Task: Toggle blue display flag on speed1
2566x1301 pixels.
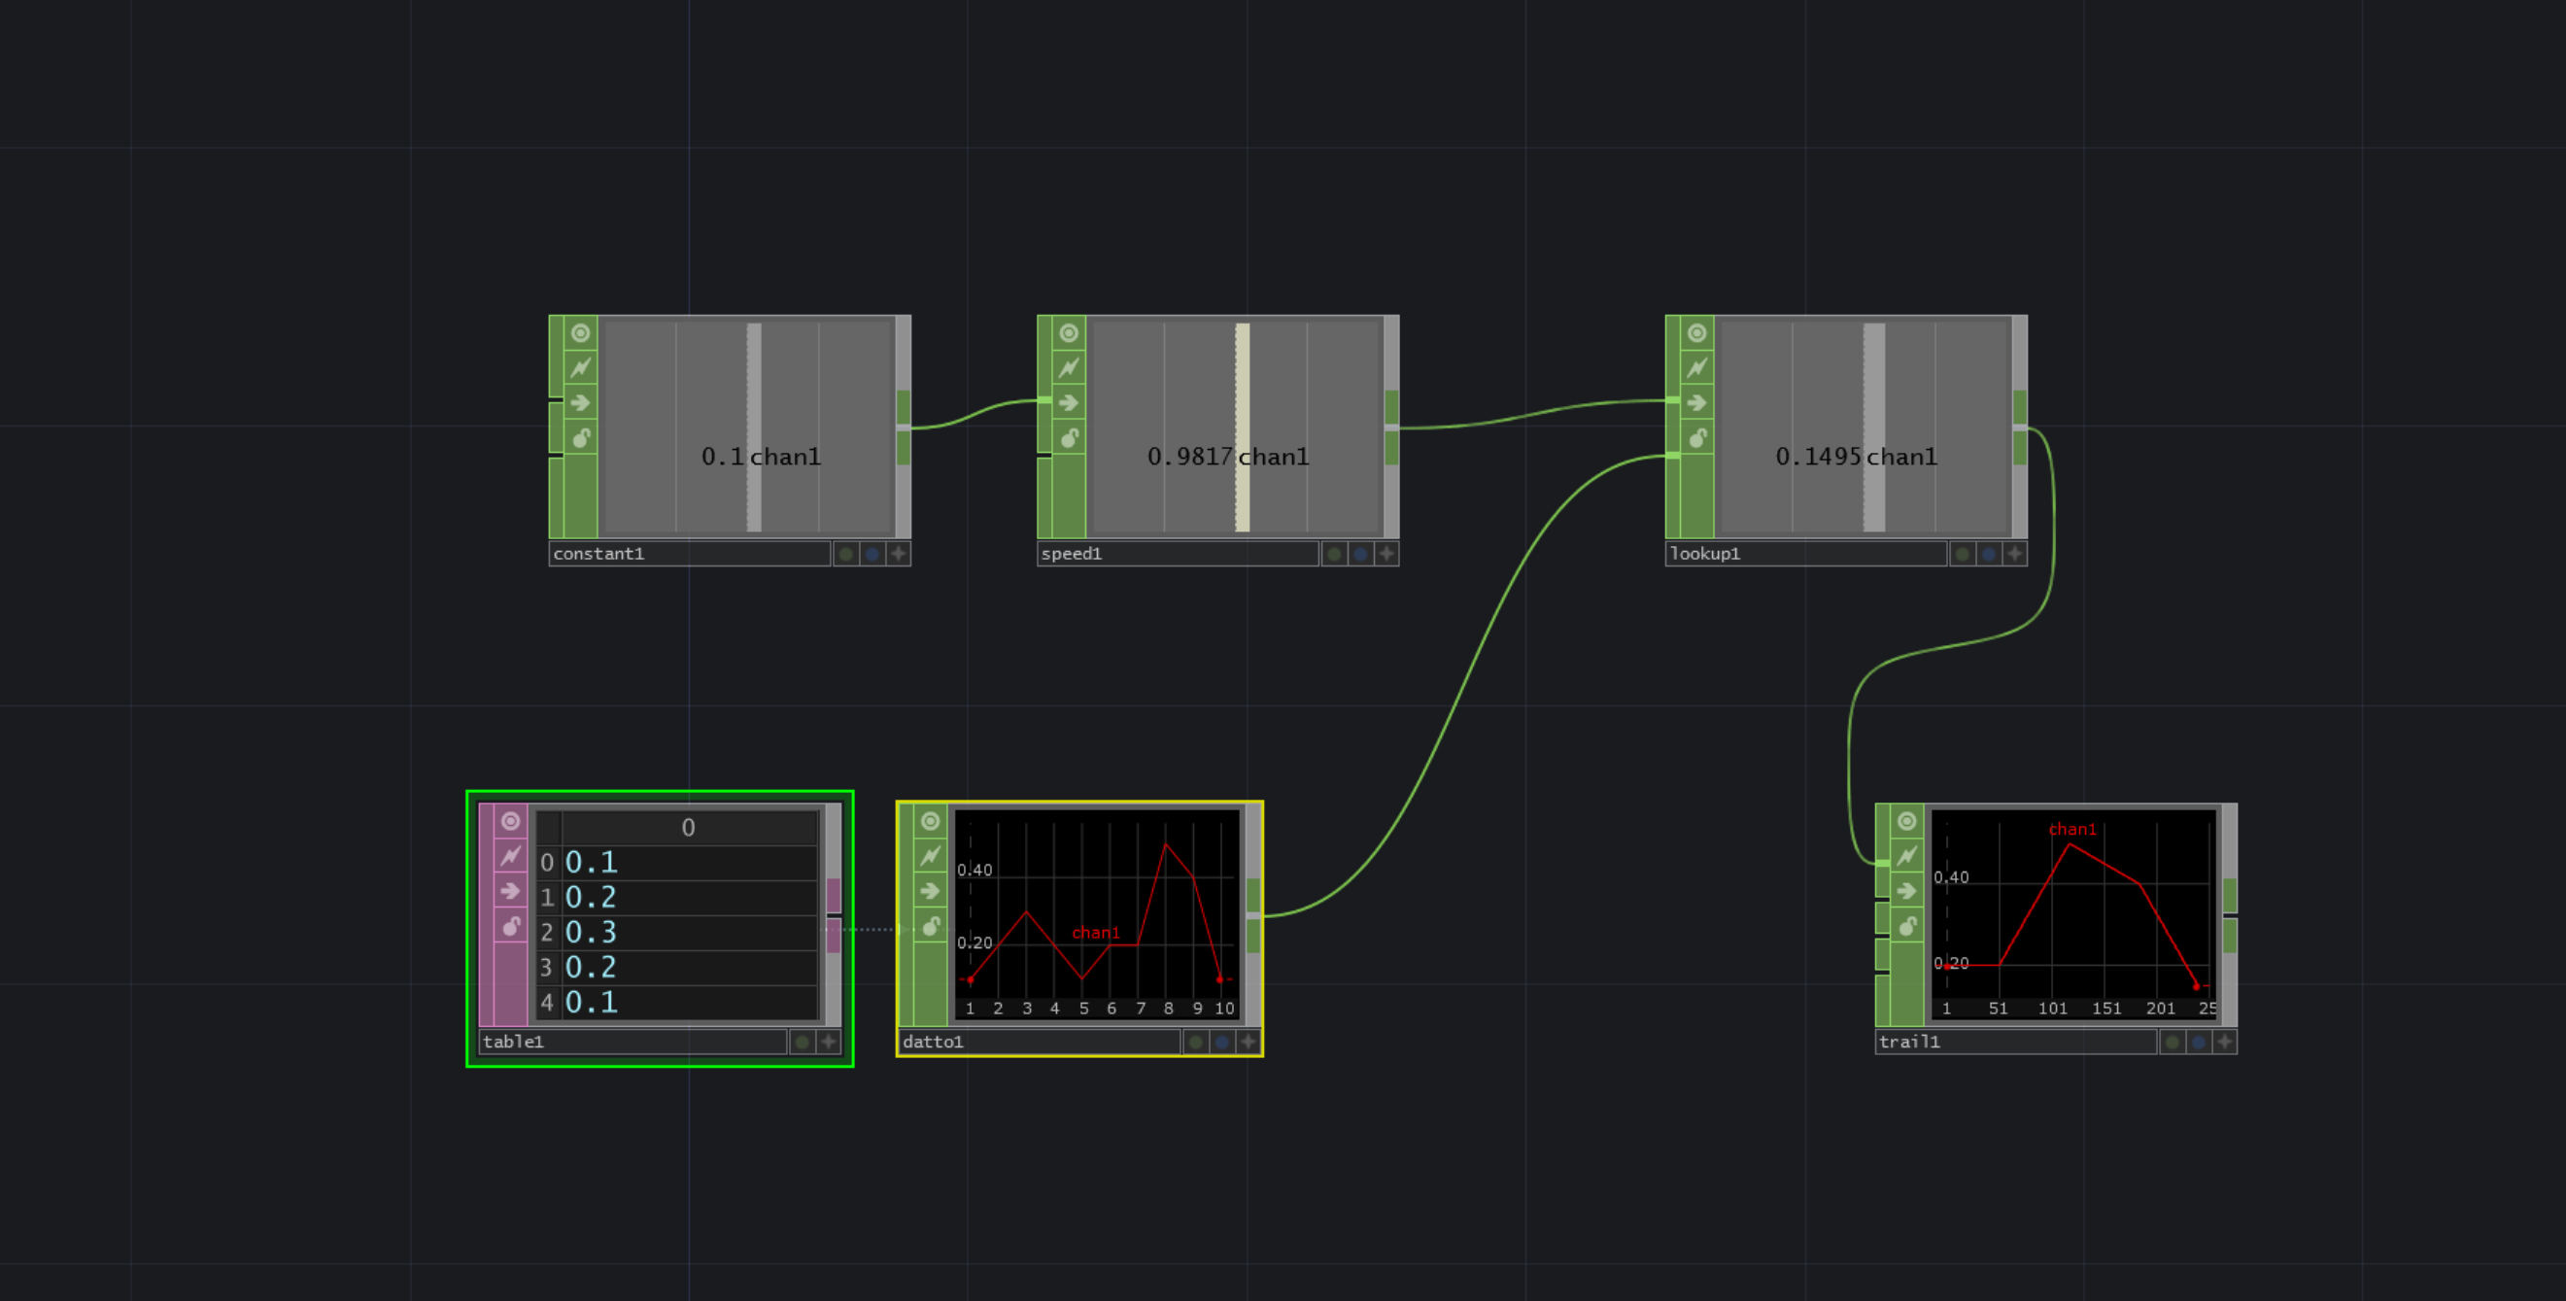Action: [x=1359, y=554]
